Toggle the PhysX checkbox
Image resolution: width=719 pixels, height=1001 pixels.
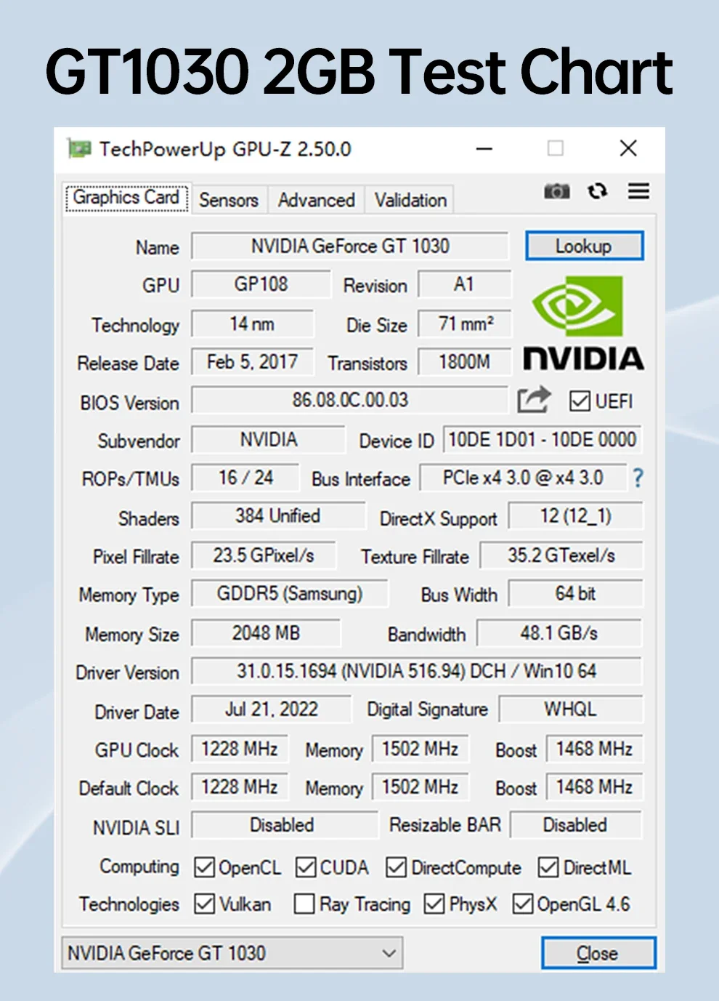point(434,904)
